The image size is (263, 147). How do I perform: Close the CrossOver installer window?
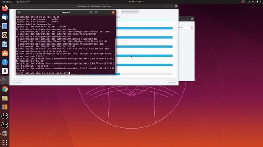click(x=176, y=6)
